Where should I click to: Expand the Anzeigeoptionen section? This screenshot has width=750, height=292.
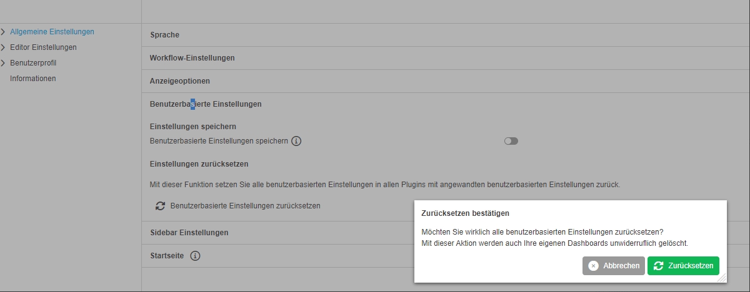pyautogui.click(x=180, y=81)
